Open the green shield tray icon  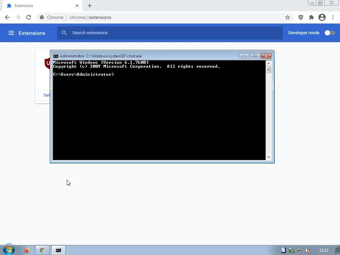(x=292, y=251)
